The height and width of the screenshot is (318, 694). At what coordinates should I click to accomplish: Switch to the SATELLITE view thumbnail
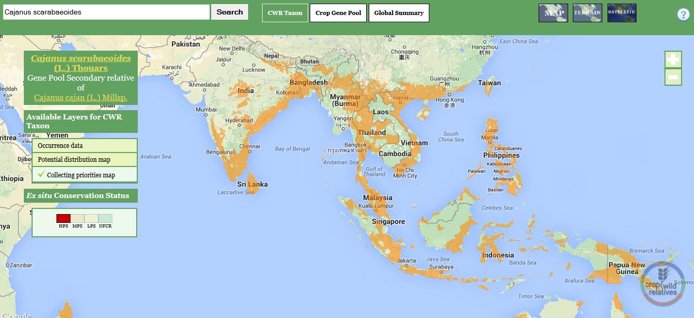tap(621, 13)
